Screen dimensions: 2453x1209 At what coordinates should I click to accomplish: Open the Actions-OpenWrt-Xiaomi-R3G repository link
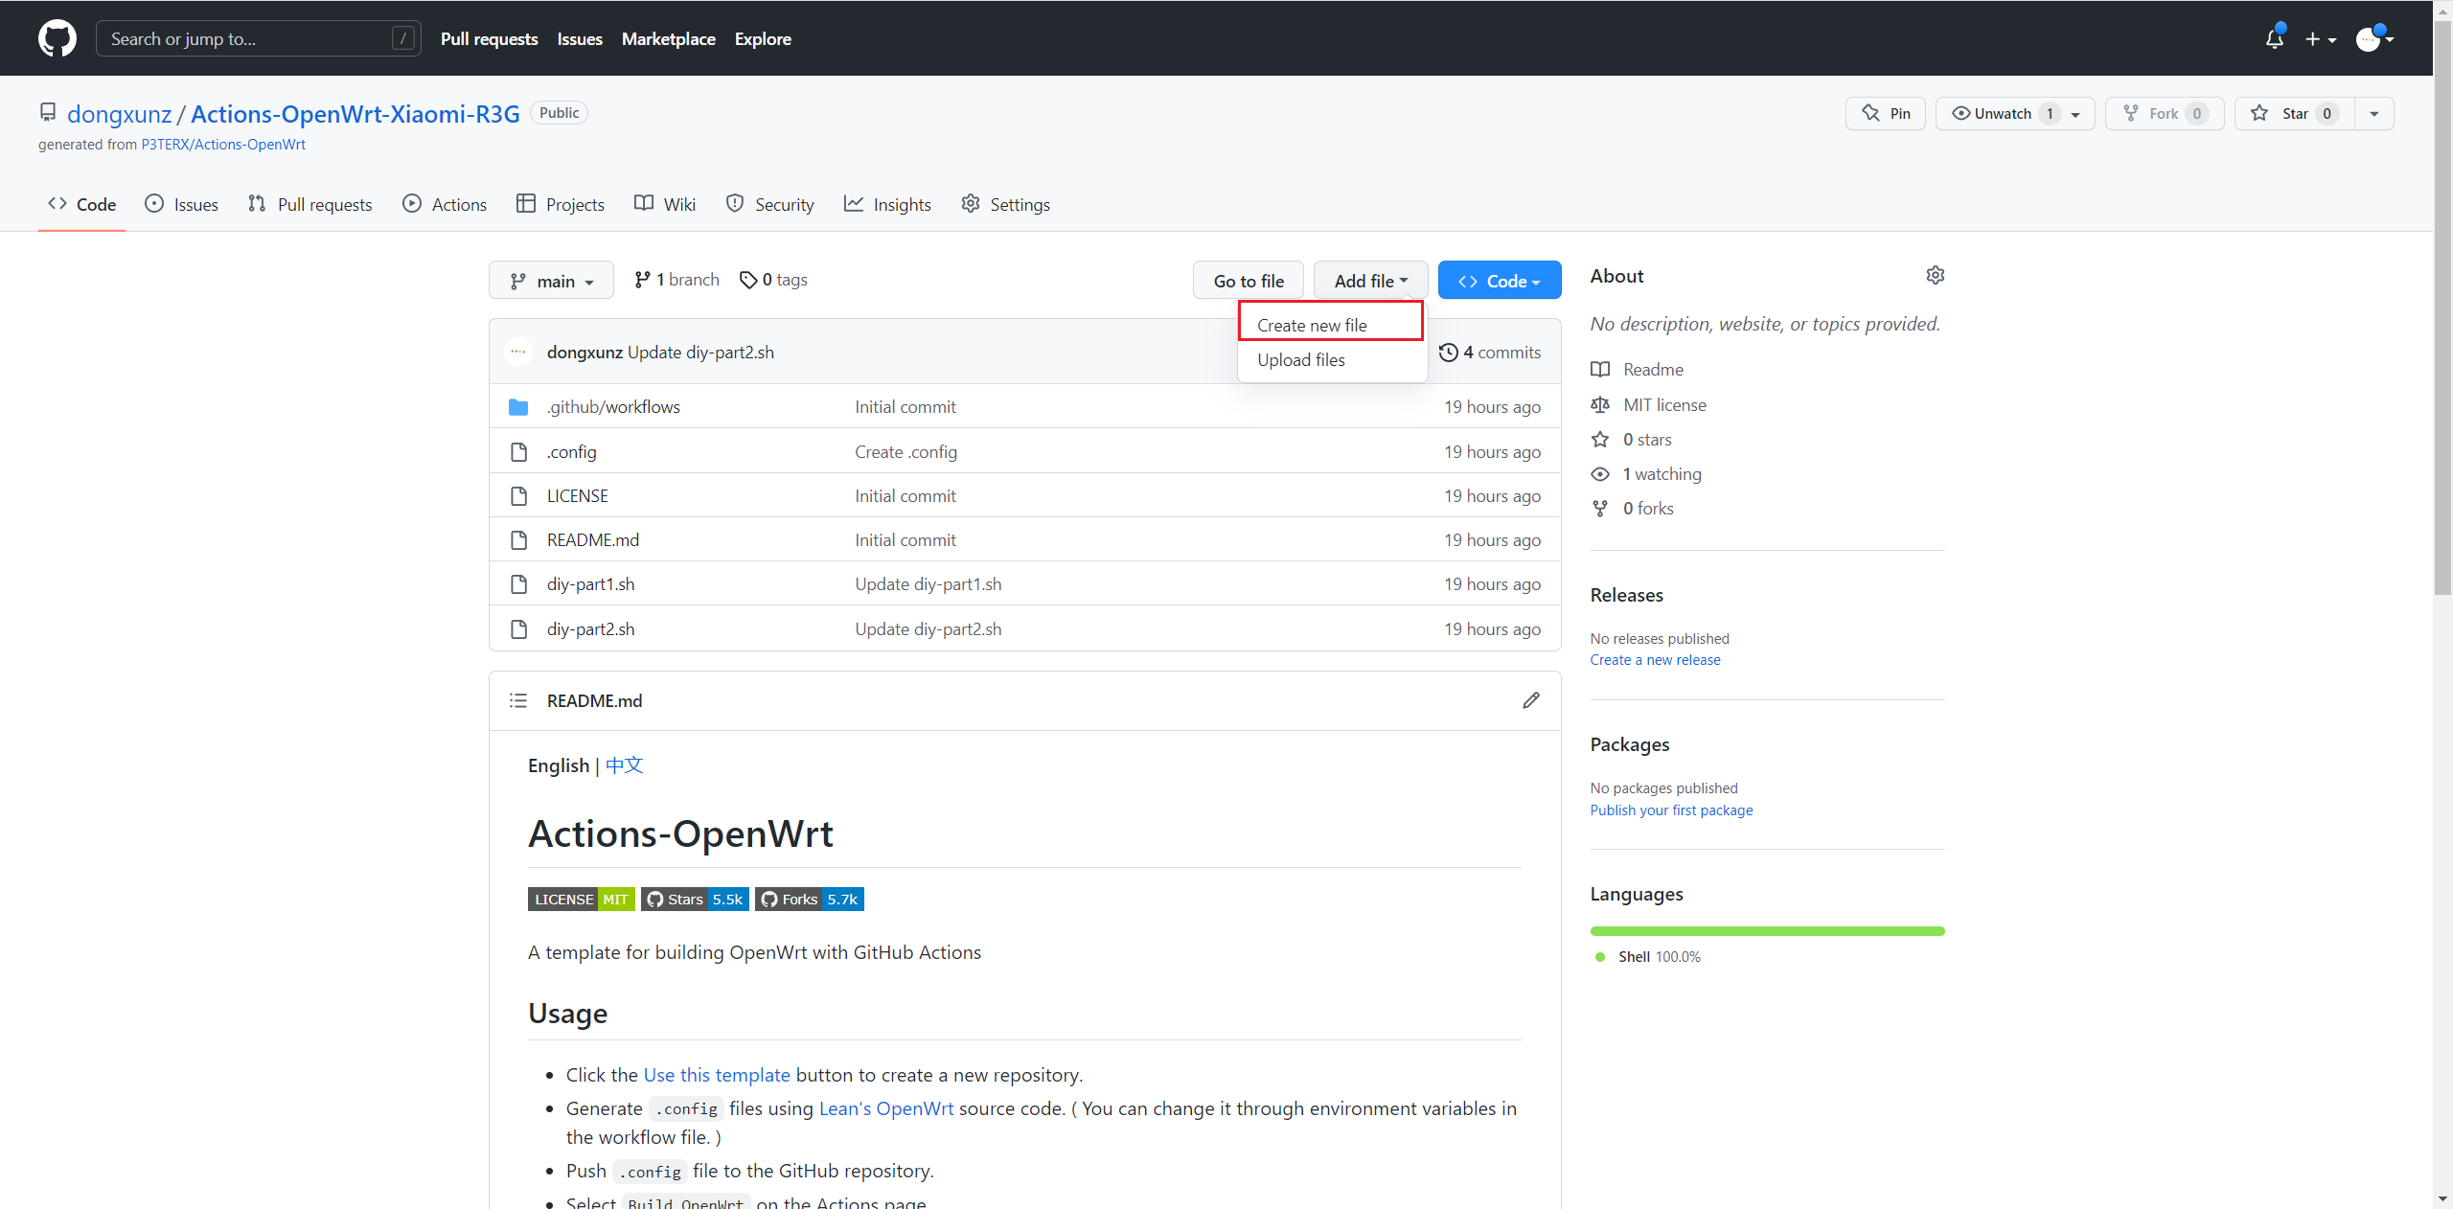(355, 114)
